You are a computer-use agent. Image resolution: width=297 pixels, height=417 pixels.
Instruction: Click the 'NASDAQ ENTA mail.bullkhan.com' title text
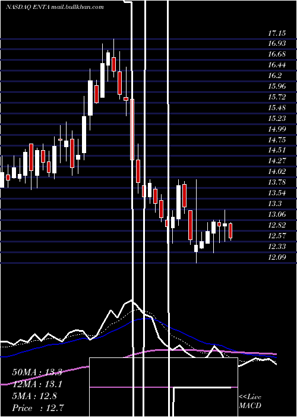pyautogui.click(x=55, y=7)
